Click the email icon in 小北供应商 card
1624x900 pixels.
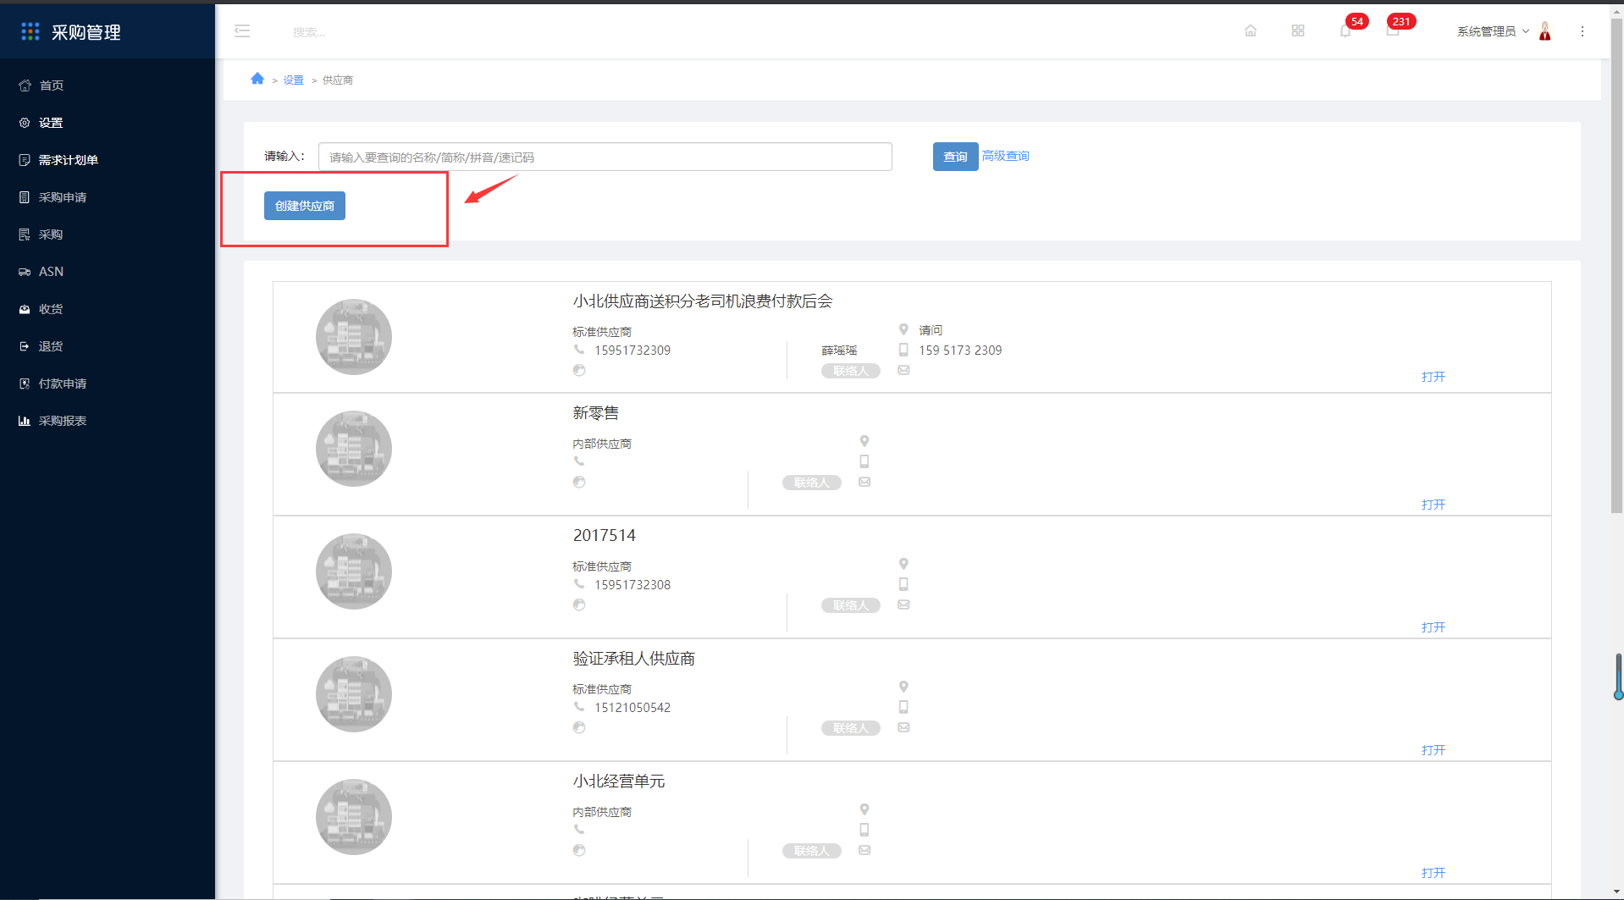click(903, 370)
